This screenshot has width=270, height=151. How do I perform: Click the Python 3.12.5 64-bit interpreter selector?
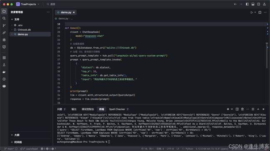coord(212,149)
